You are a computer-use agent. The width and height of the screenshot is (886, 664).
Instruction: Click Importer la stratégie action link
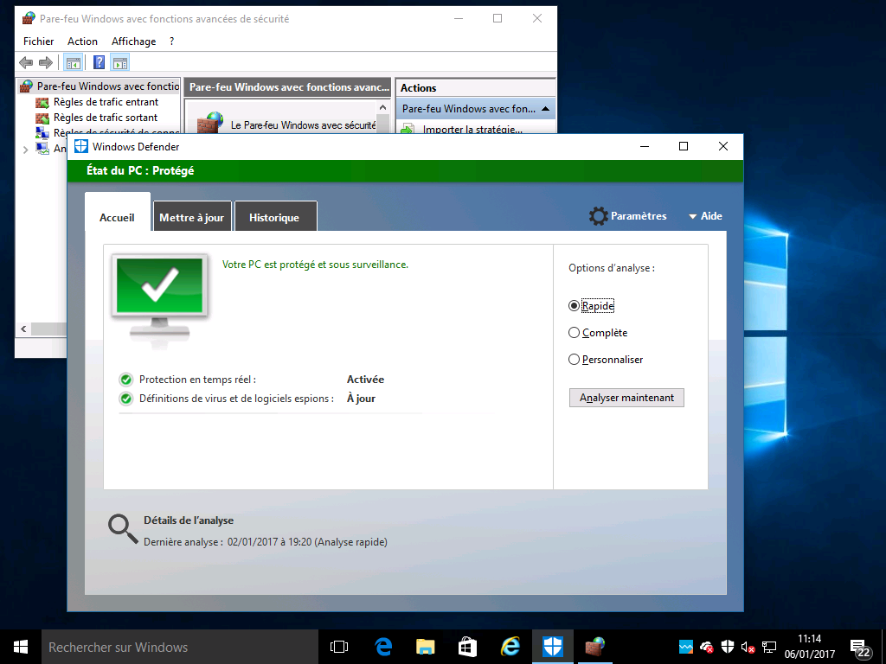pyautogui.click(x=472, y=130)
